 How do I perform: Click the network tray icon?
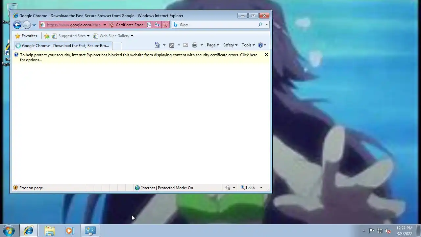[x=380, y=231]
